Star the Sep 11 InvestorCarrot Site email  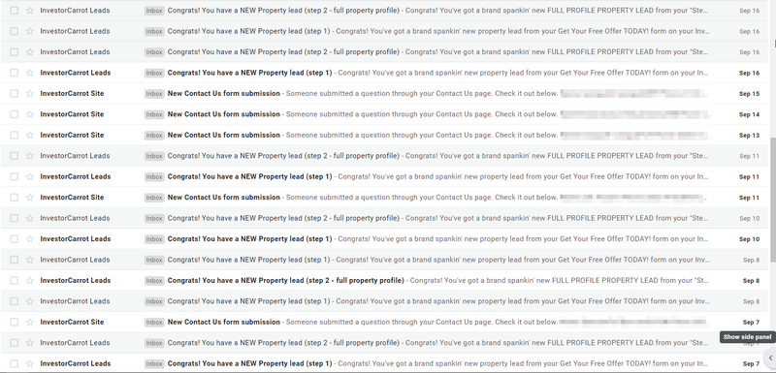click(30, 197)
